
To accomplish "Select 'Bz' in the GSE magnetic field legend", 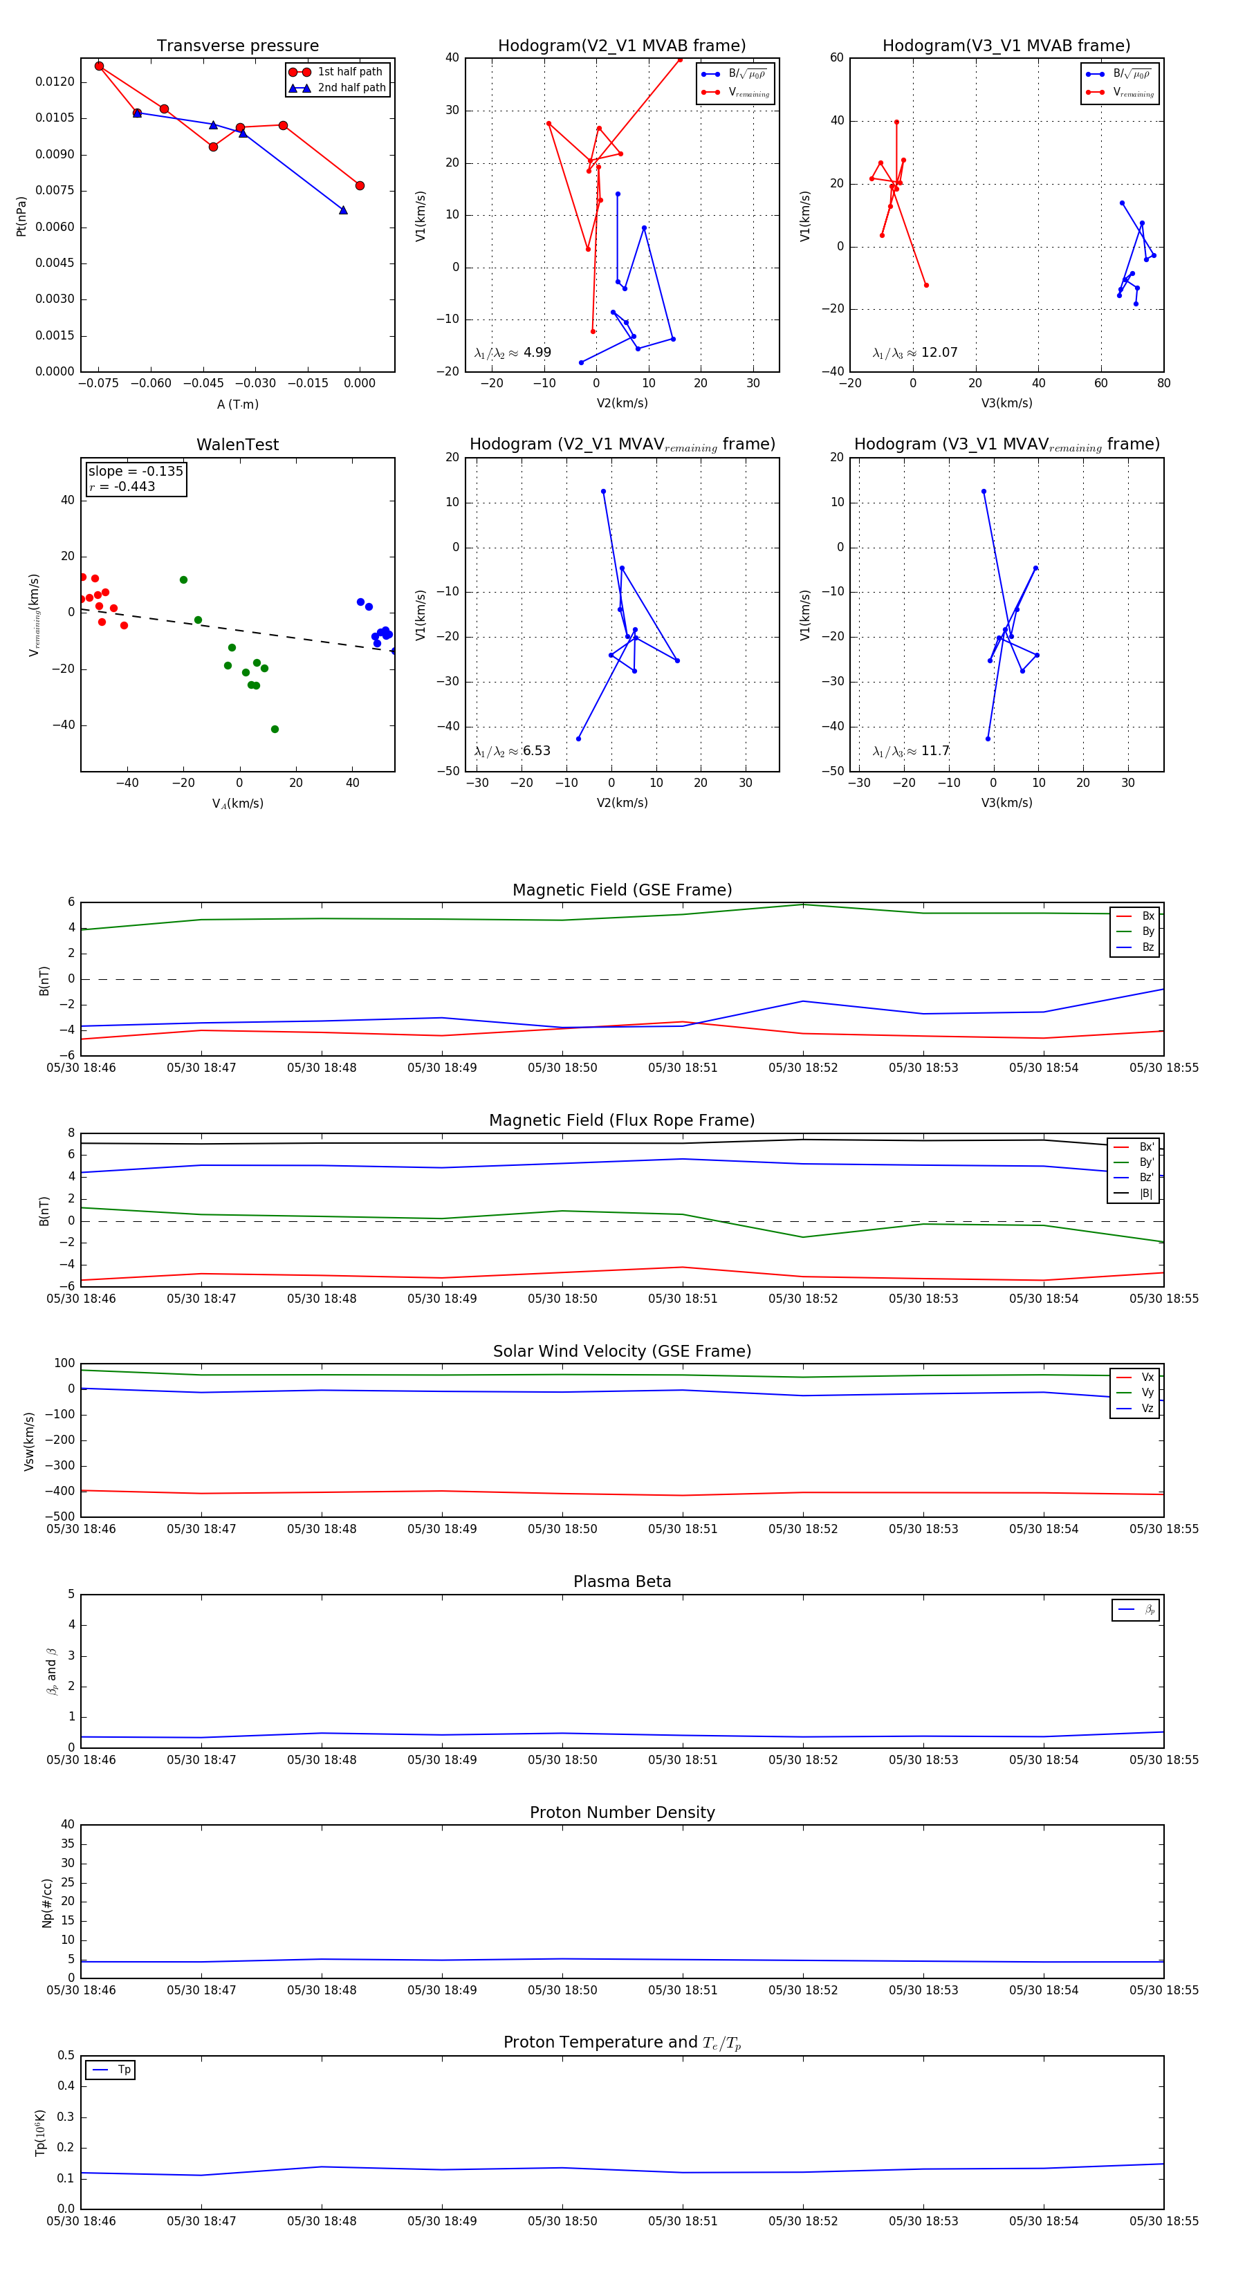I will [1136, 947].
